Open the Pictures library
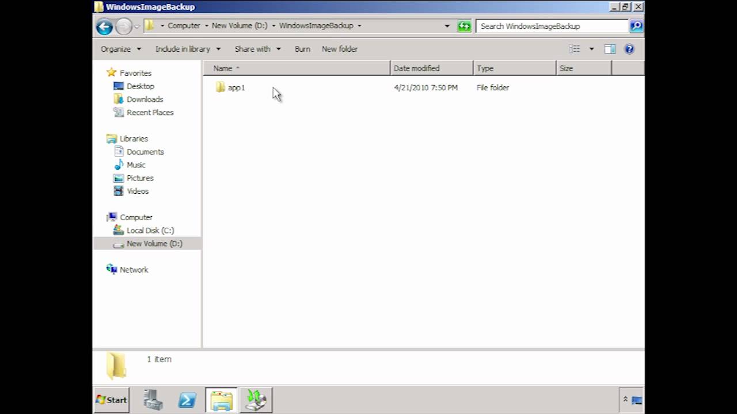Screen dimensions: 737x414 click(x=140, y=178)
